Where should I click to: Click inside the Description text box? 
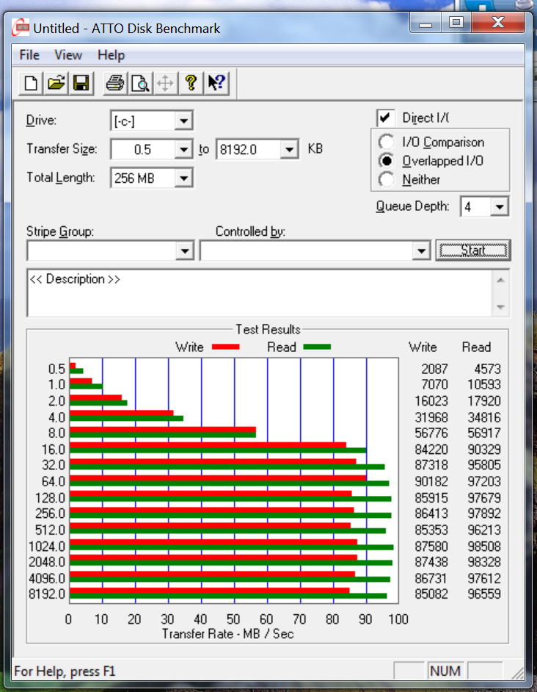(x=259, y=293)
